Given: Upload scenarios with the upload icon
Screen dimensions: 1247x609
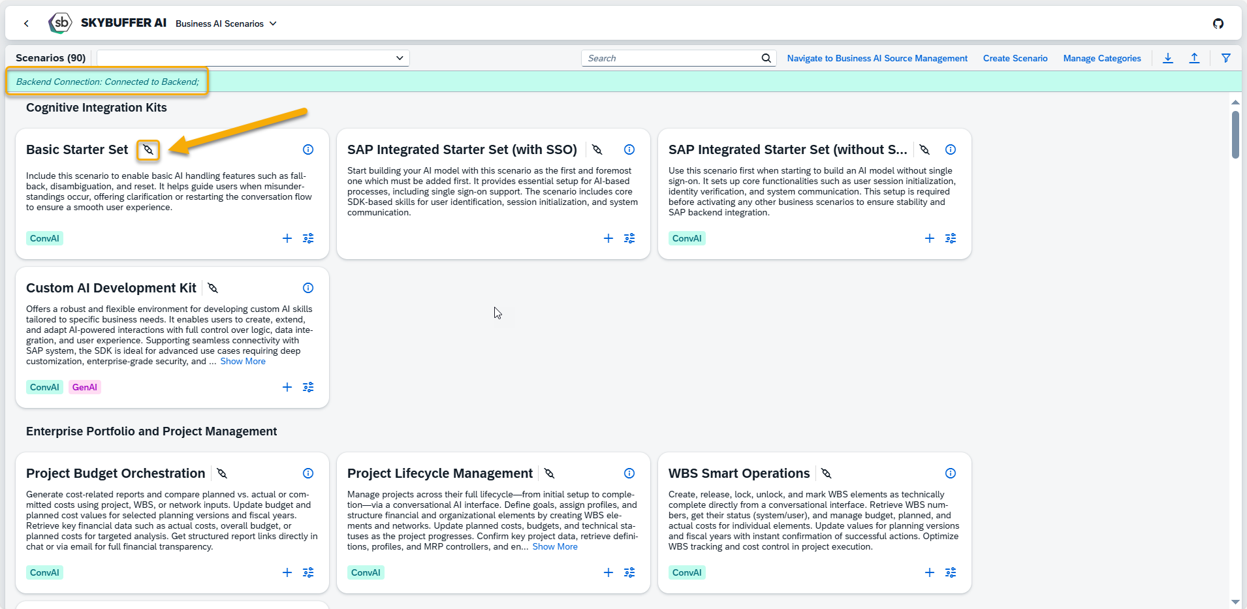Looking at the screenshot, I should click(1194, 58).
